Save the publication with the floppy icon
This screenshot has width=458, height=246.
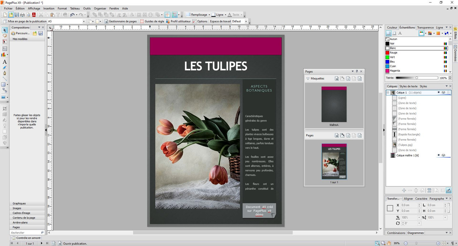tap(16, 15)
